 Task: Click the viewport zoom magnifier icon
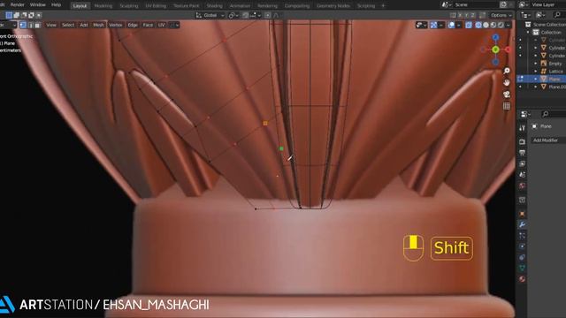coord(507,71)
